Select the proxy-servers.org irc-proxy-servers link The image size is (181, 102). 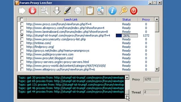[58, 62]
